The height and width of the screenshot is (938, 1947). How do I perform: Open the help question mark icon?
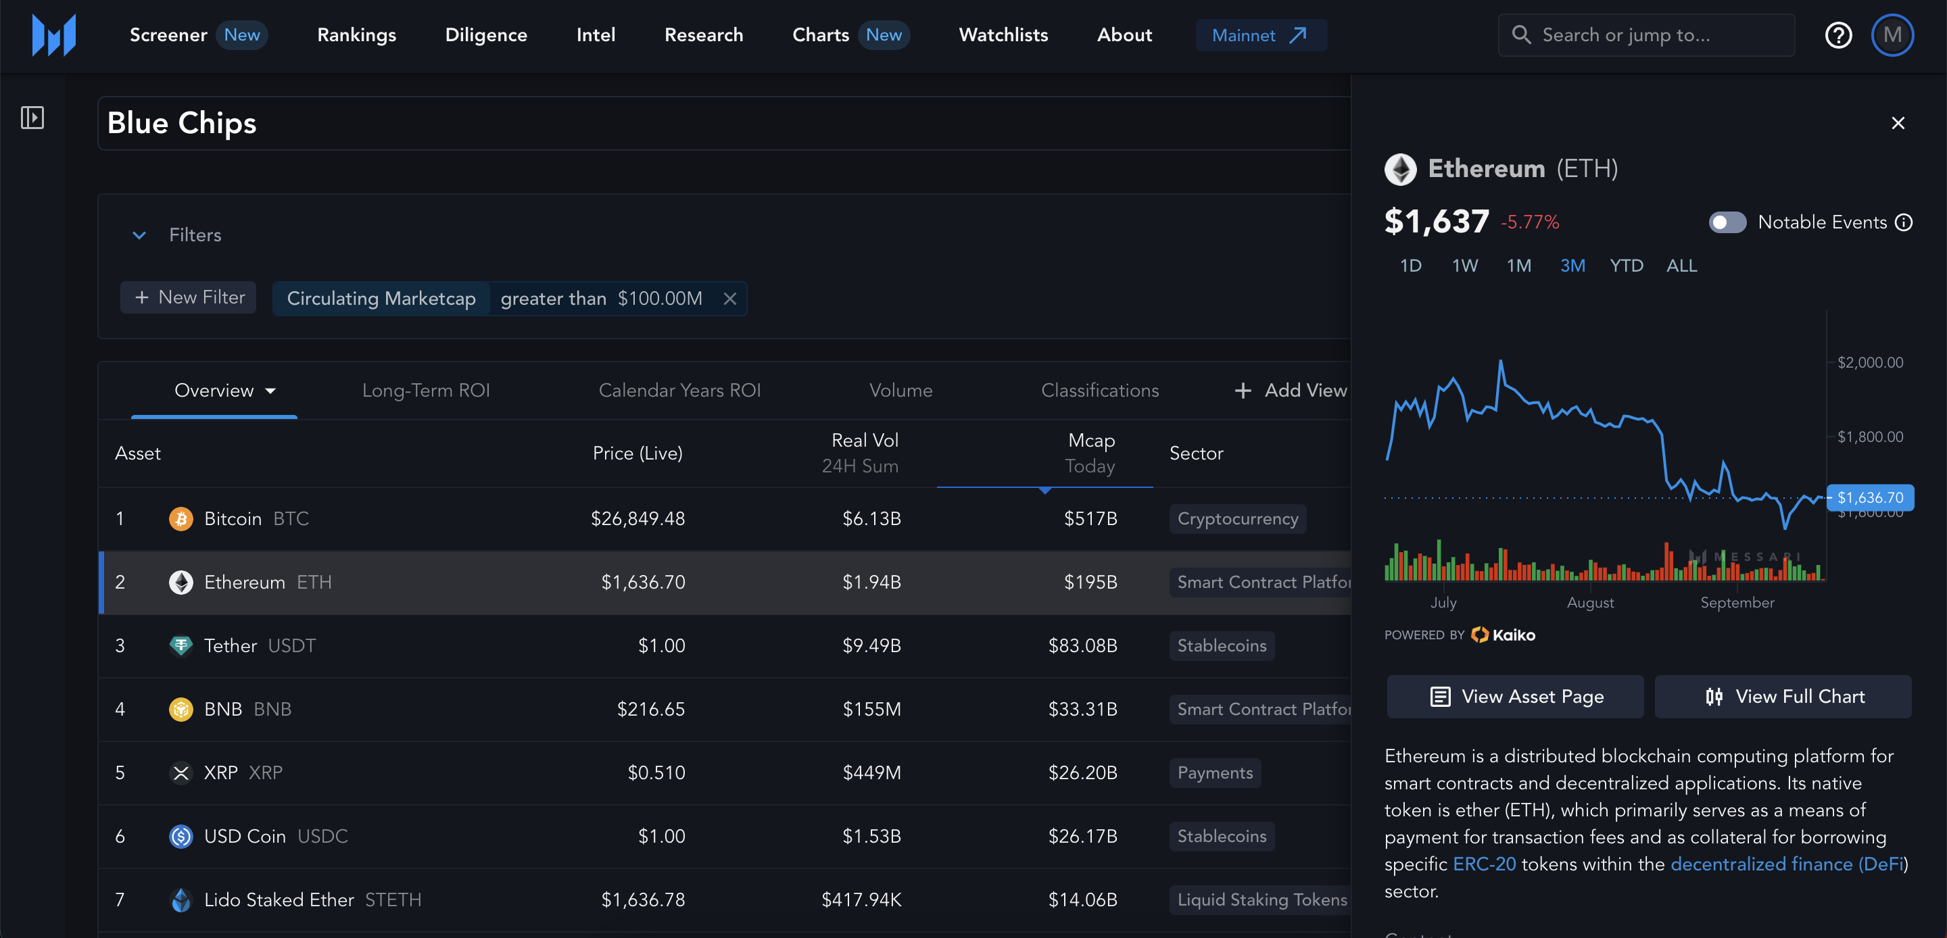click(x=1837, y=34)
